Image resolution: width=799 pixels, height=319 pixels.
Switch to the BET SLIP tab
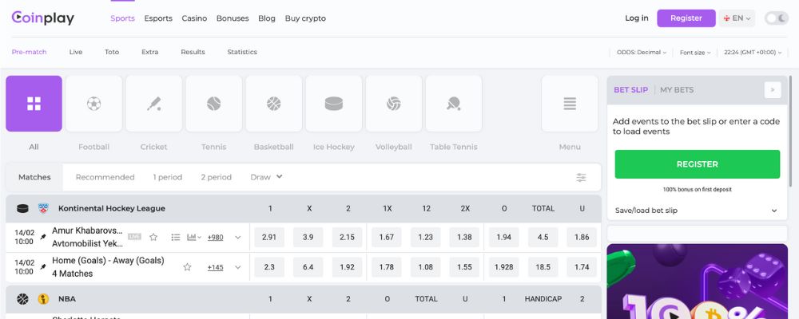[x=631, y=90]
